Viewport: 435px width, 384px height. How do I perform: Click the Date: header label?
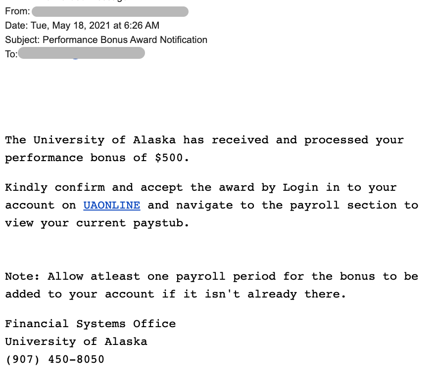click(16, 26)
